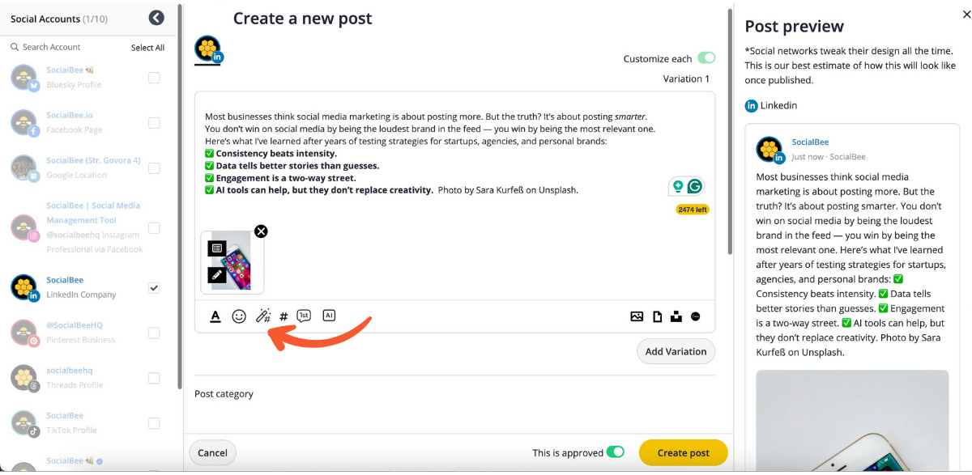Screen dimensions: 972x475
Task: Toggle the Customize each switch
Action: coord(706,58)
